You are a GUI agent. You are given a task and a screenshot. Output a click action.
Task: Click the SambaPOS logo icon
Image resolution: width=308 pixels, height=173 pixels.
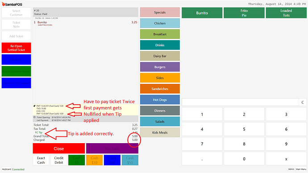[x=3, y=4]
